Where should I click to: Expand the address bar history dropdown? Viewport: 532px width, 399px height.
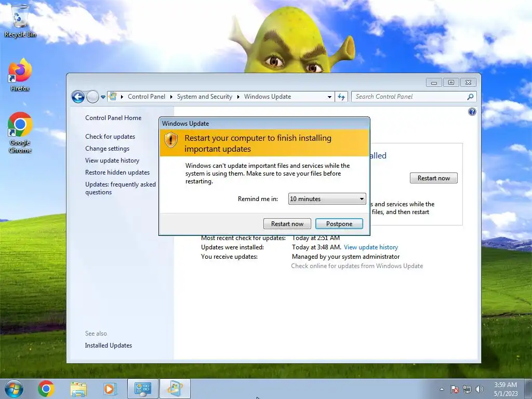click(329, 97)
